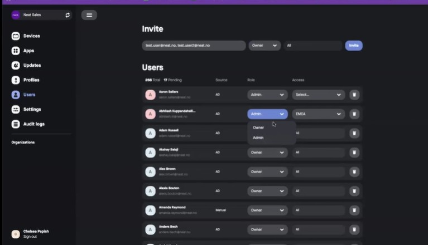Click Akshay Balaji's access field All
Screen dimensions: 428x245
click(319, 153)
